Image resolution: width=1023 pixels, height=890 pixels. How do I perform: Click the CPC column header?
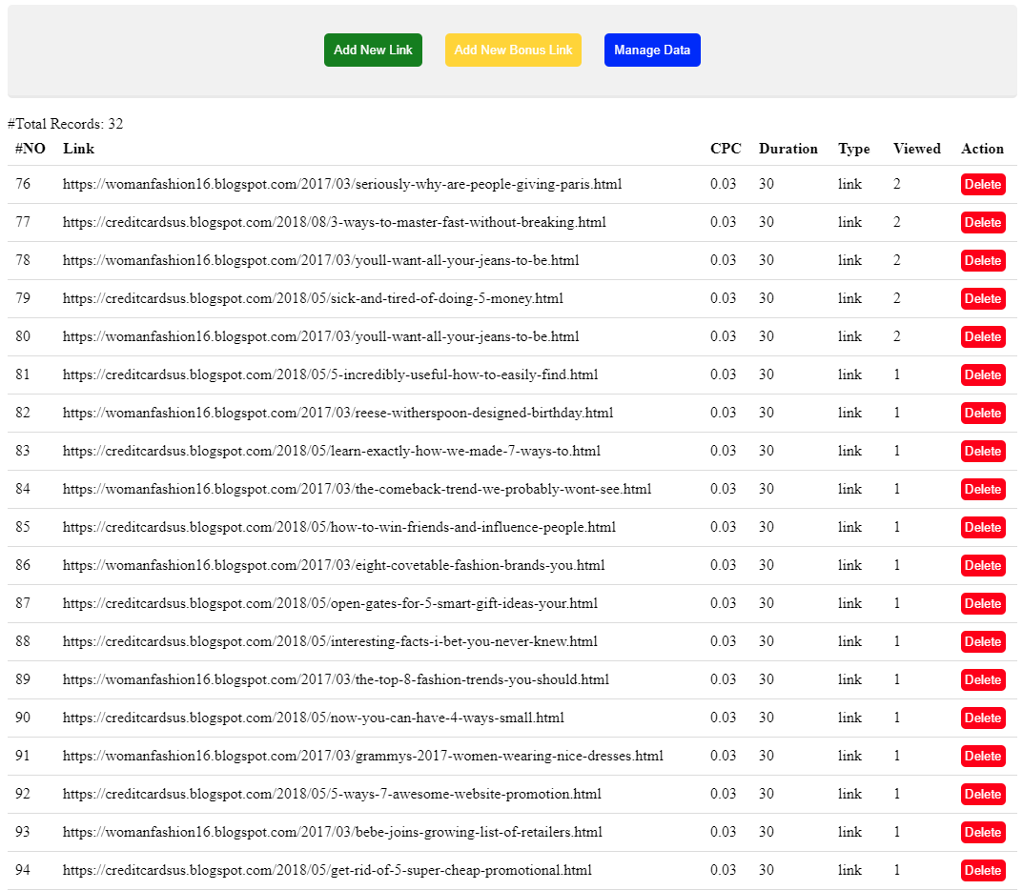pyautogui.click(x=724, y=149)
